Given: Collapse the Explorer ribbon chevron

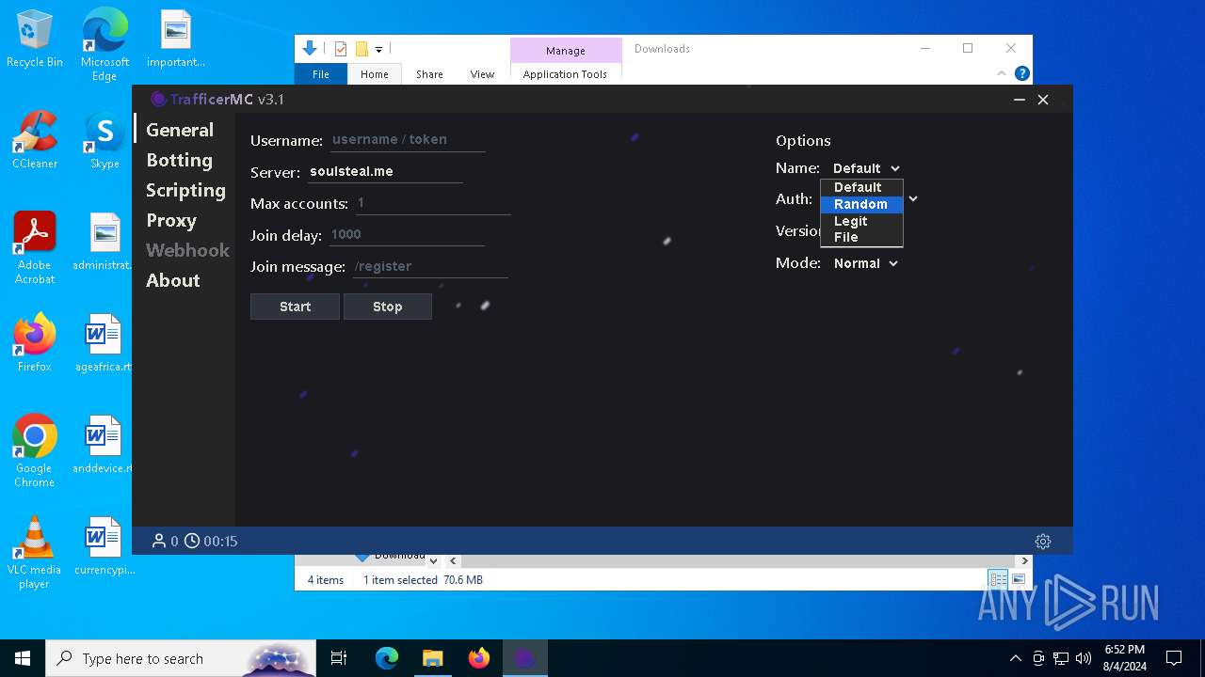Looking at the screenshot, I should pyautogui.click(x=1002, y=73).
